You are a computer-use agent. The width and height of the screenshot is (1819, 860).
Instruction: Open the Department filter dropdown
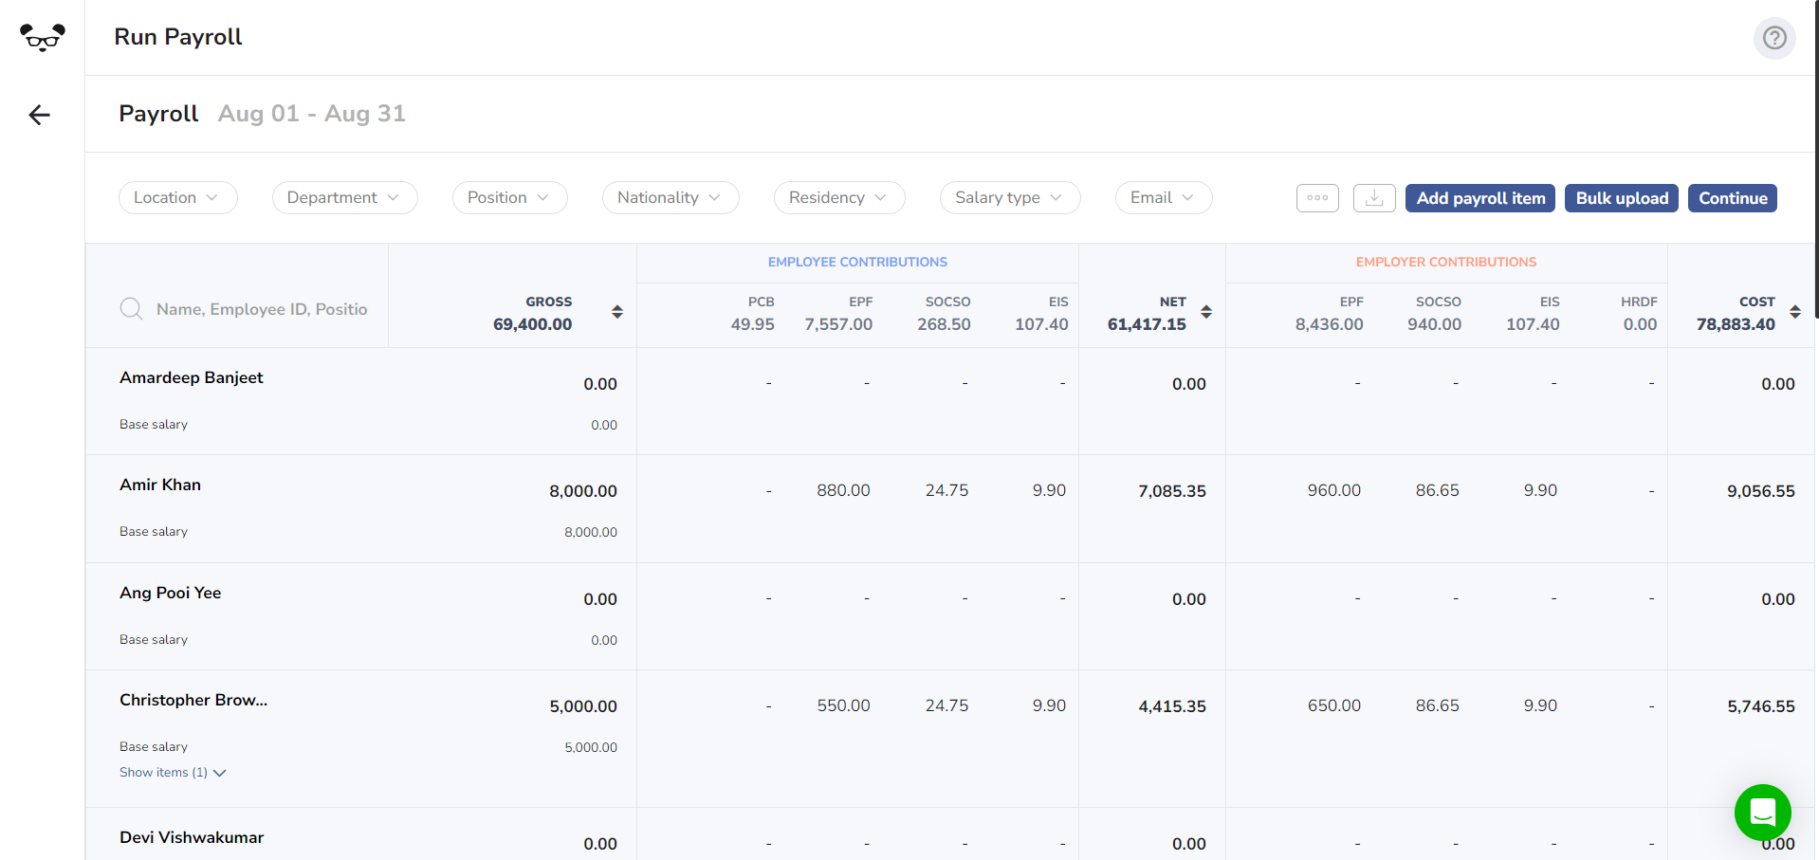click(x=344, y=197)
